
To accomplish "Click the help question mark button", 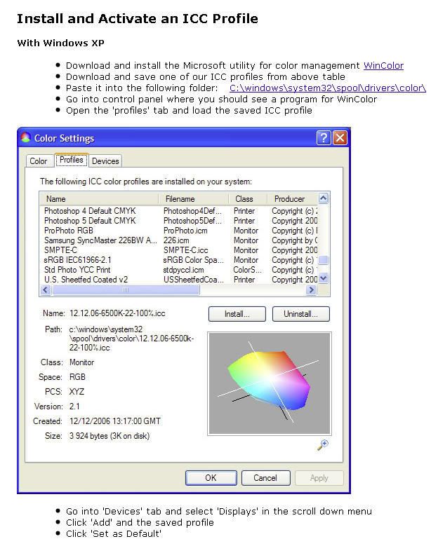I will (323, 138).
